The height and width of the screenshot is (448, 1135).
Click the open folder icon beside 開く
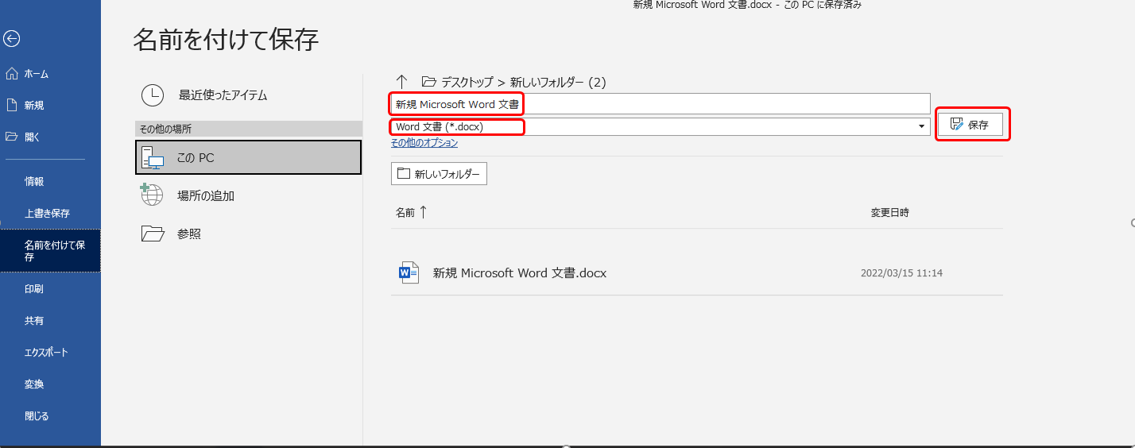click(x=11, y=137)
